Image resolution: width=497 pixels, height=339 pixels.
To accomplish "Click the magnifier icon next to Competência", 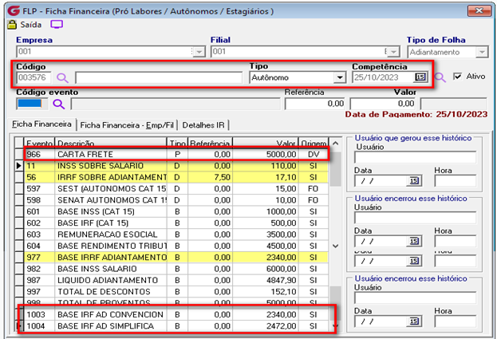I will [x=440, y=77].
